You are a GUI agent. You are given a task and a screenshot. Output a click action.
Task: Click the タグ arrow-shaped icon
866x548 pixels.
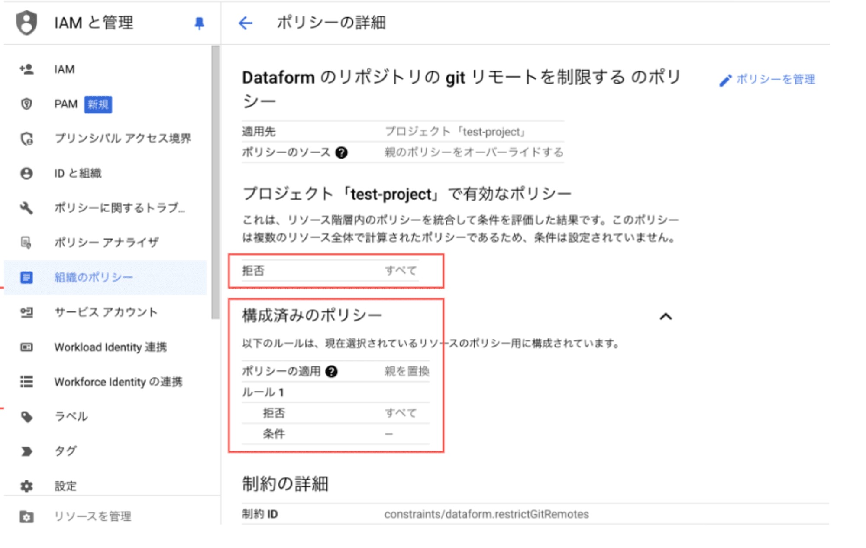pyautogui.click(x=26, y=451)
